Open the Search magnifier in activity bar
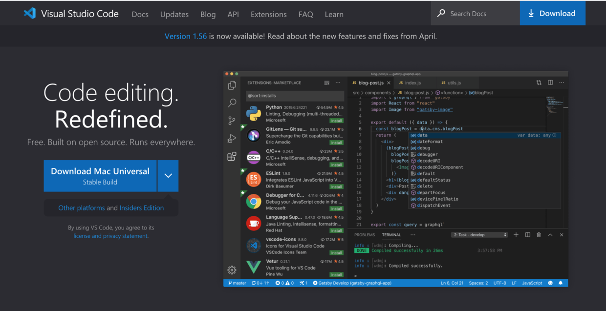 coord(232,103)
